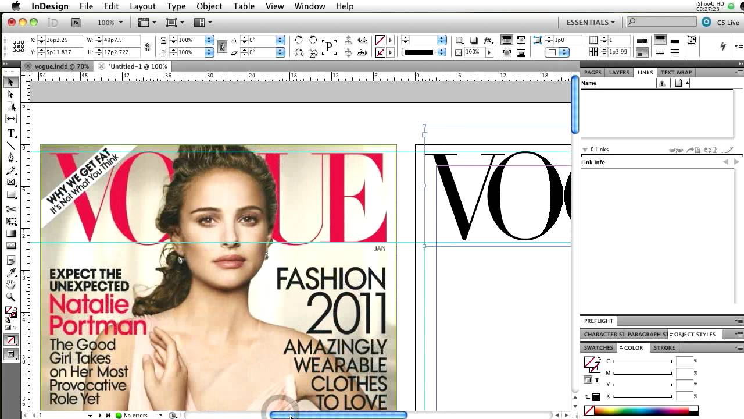
Task: Select the Eyedropper tool
Action: (10, 272)
